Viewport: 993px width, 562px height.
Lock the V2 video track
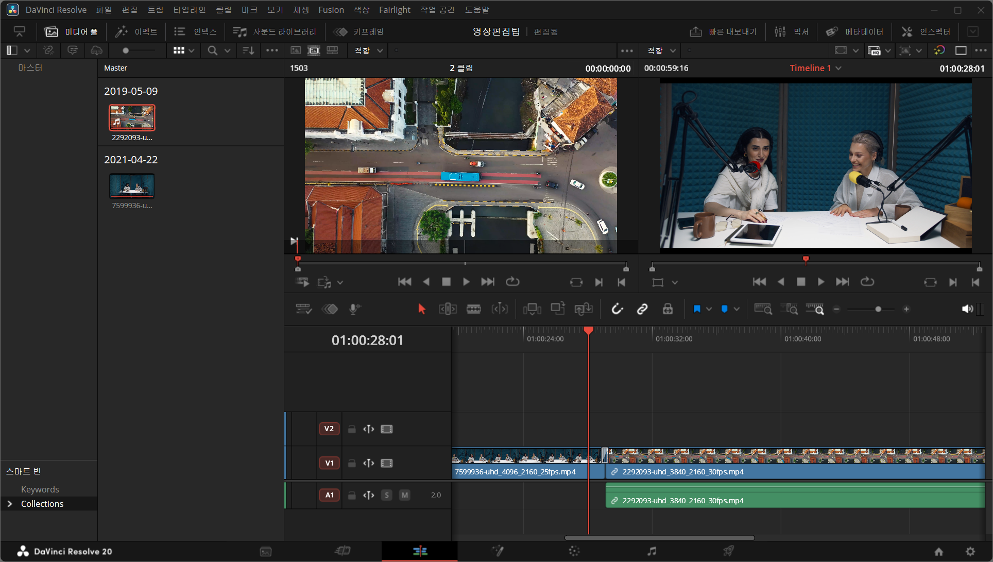(x=352, y=429)
